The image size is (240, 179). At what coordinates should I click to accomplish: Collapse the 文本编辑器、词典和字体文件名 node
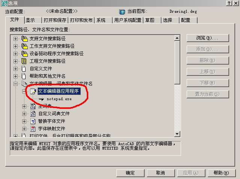pyautogui.click(x=15, y=84)
